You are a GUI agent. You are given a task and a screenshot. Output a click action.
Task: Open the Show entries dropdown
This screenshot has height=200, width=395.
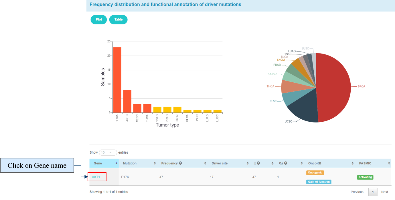coord(108,152)
